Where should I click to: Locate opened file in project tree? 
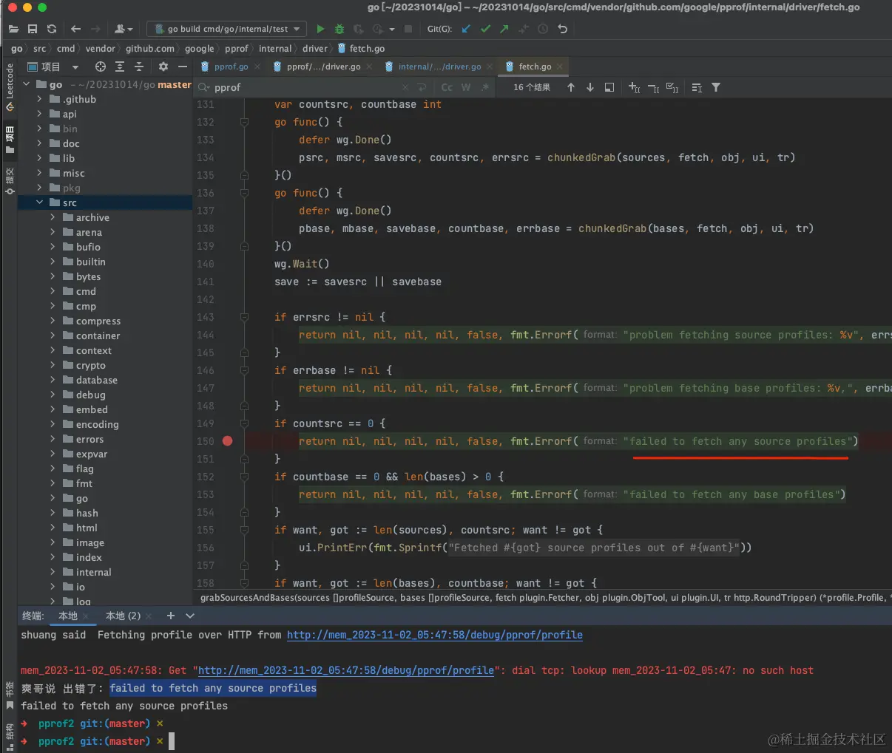101,67
